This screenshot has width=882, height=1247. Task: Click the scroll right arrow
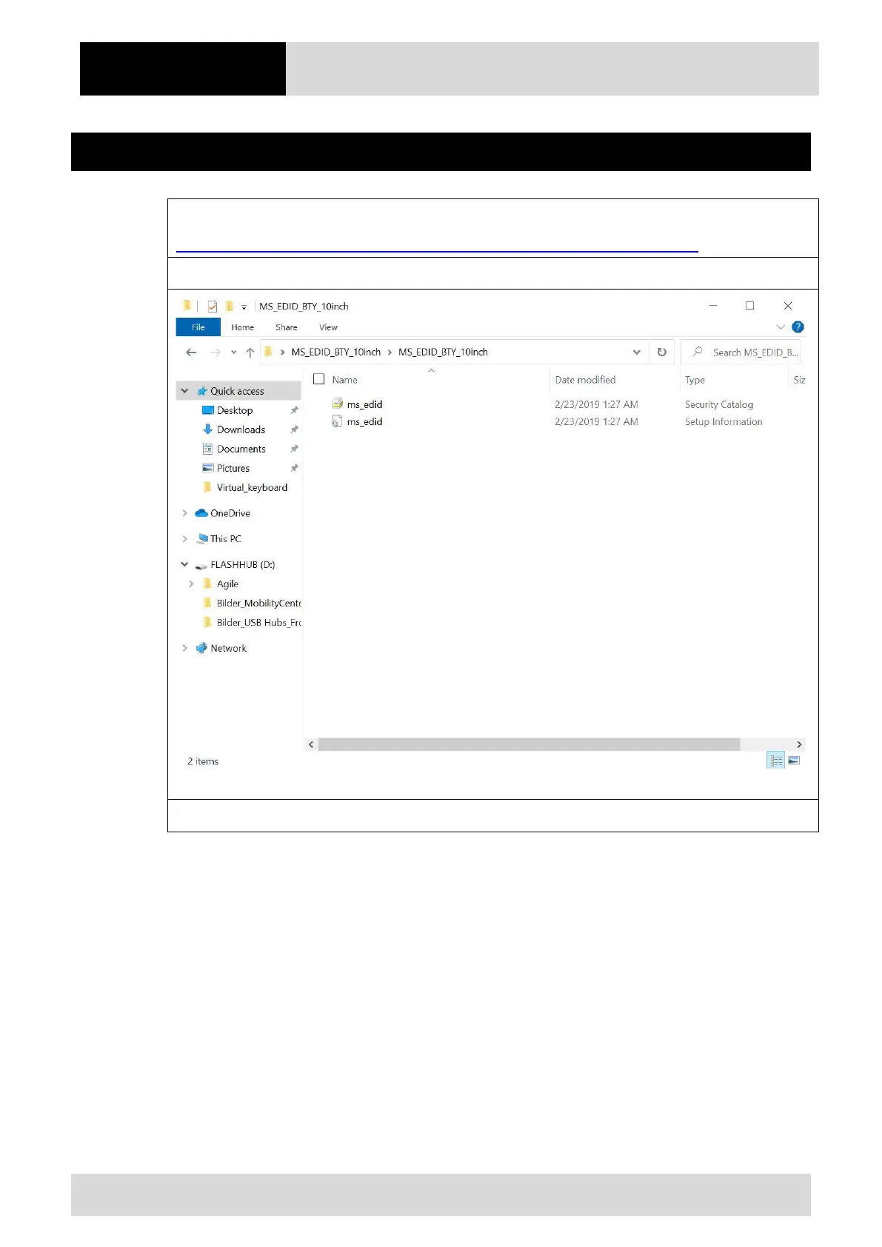[798, 744]
